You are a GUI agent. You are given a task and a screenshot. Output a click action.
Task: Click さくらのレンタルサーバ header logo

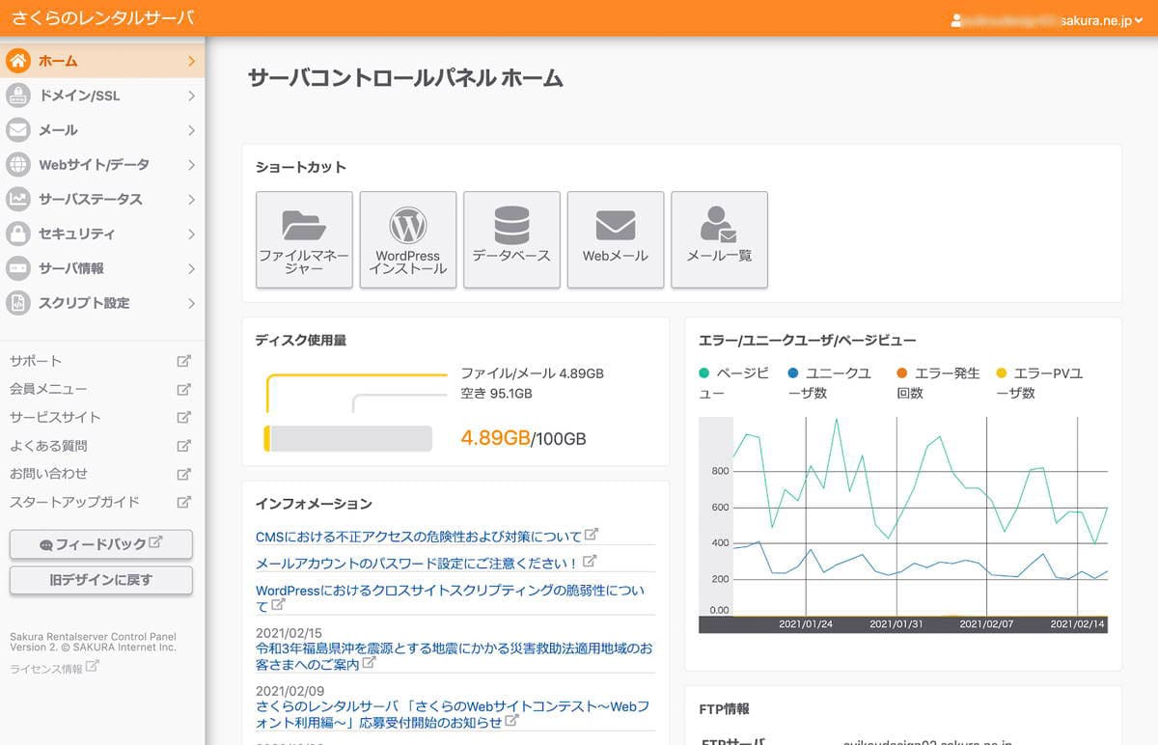pos(102,18)
